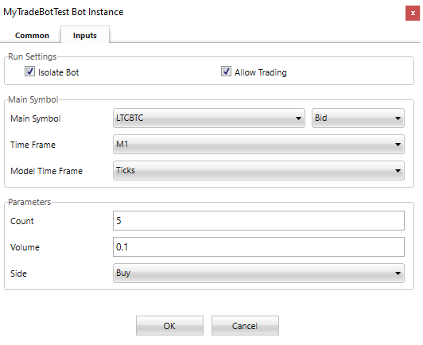423x345 pixels.
Task: Switch to the Common tab
Action: tap(32, 35)
